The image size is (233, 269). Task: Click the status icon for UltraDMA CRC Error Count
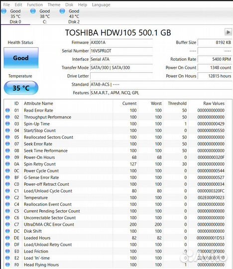[x=7, y=224]
